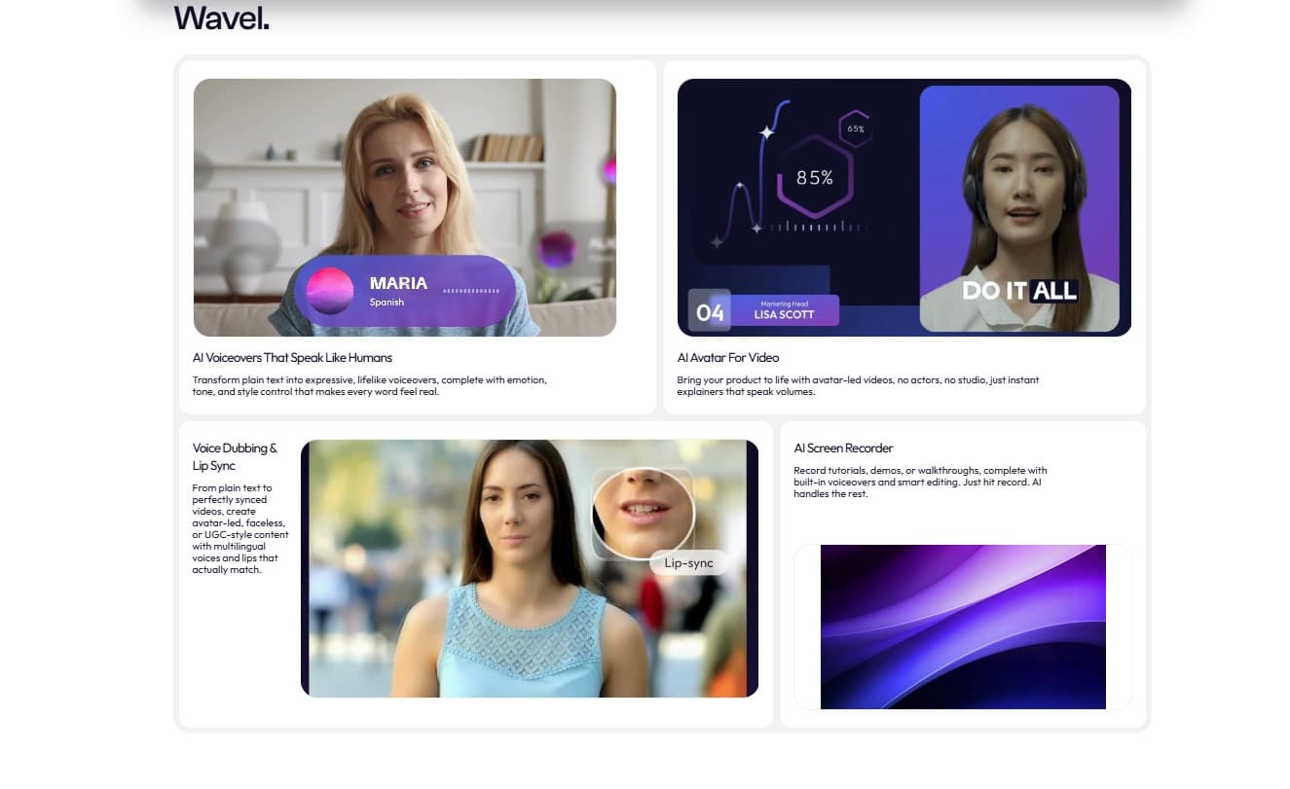The width and height of the screenshot is (1290, 789).
Task: Open the AI Avatar For Video heading
Action: pyautogui.click(x=727, y=358)
